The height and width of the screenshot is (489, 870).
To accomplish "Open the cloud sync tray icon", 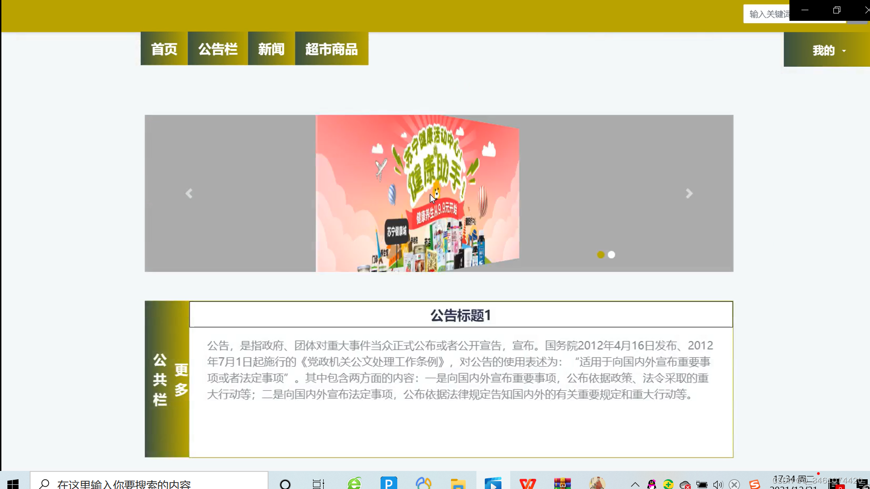I will [x=685, y=485].
